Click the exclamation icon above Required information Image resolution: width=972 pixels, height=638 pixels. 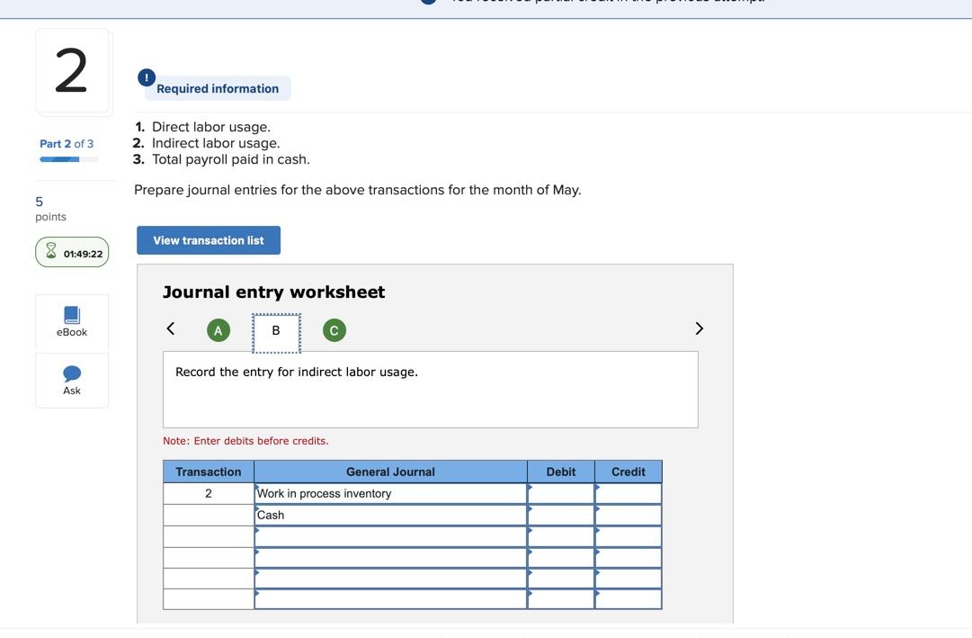pyautogui.click(x=146, y=76)
